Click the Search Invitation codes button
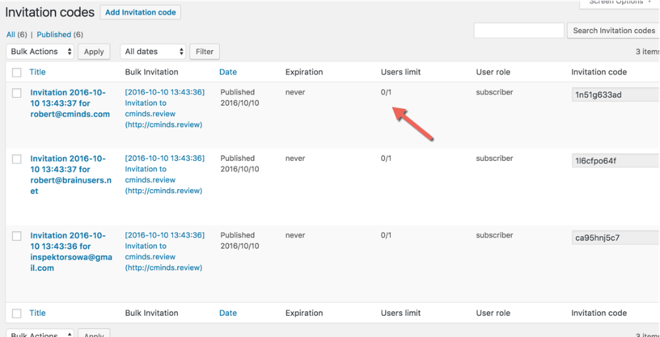Viewport: 660px width, 337px height. pyautogui.click(x=613, y=30)
